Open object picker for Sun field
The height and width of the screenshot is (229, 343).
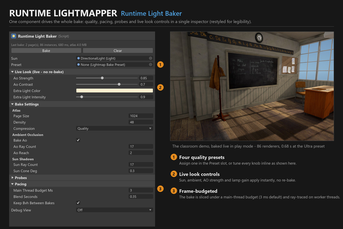tap(151, 58)
